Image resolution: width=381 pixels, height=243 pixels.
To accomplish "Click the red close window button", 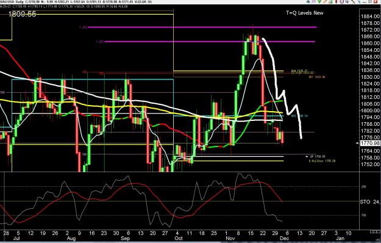I will click(376, 2).
